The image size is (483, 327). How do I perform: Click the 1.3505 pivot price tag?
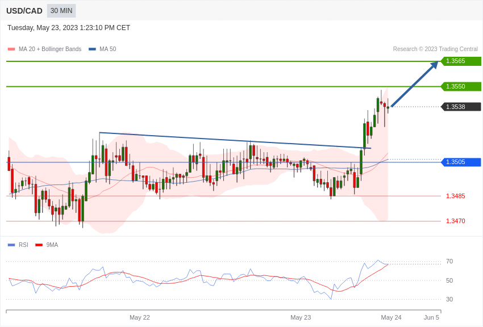(461, 162)
